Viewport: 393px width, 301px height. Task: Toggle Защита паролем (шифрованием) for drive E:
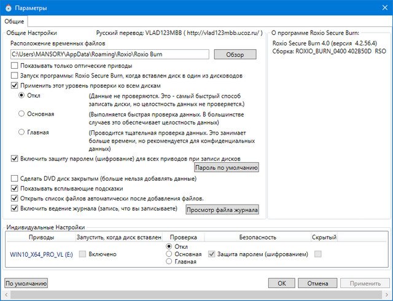pyautogui.click(x=212, y=254)
